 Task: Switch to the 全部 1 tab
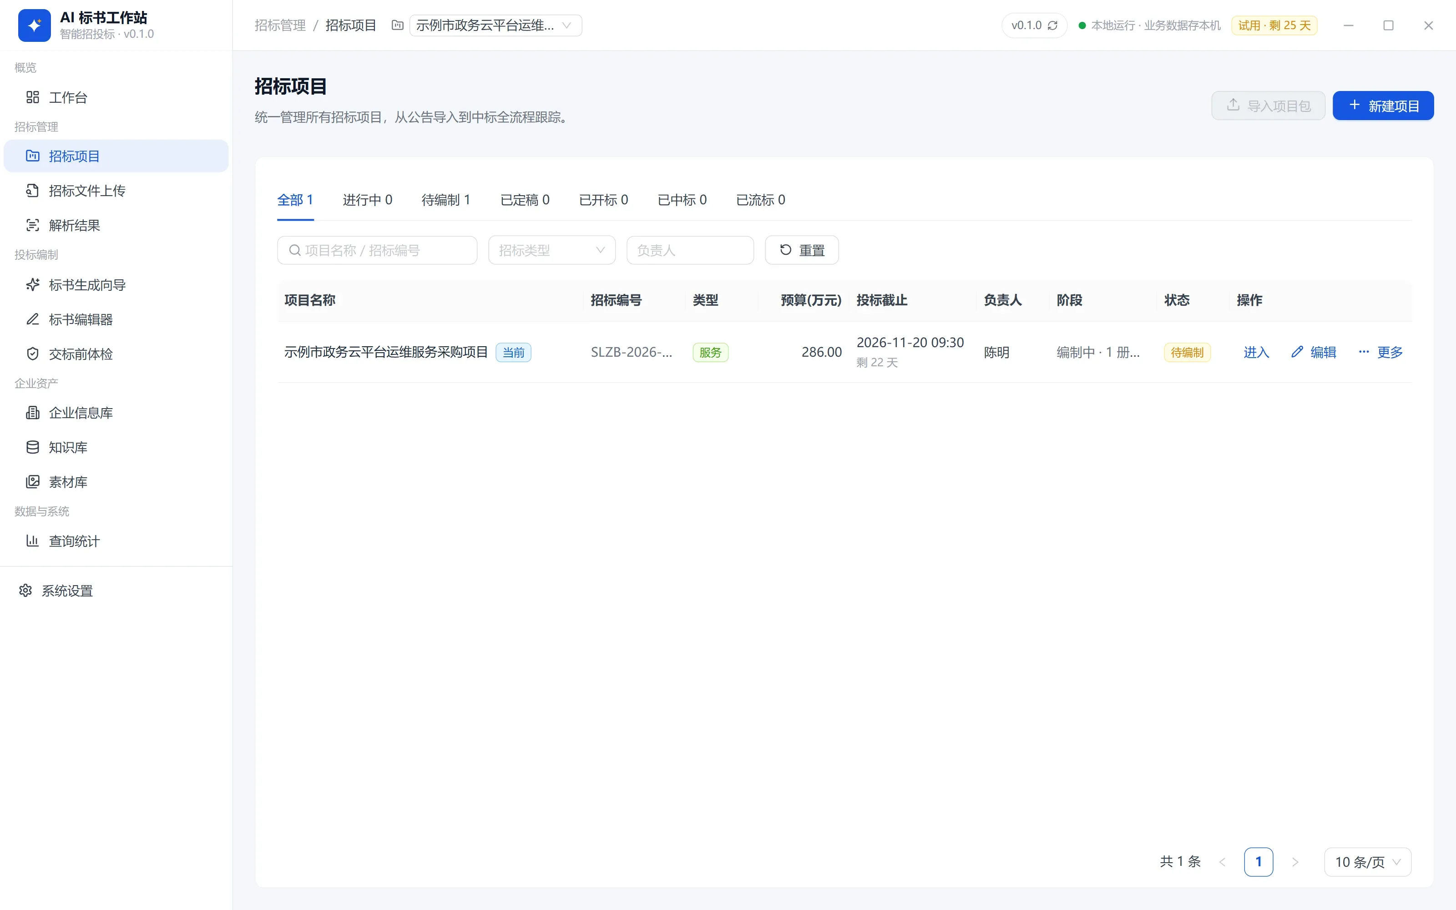(x=295, y=200)
